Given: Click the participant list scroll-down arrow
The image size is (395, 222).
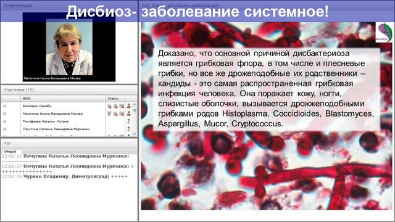Looking at the screenshot, I should tap(135, 134).
